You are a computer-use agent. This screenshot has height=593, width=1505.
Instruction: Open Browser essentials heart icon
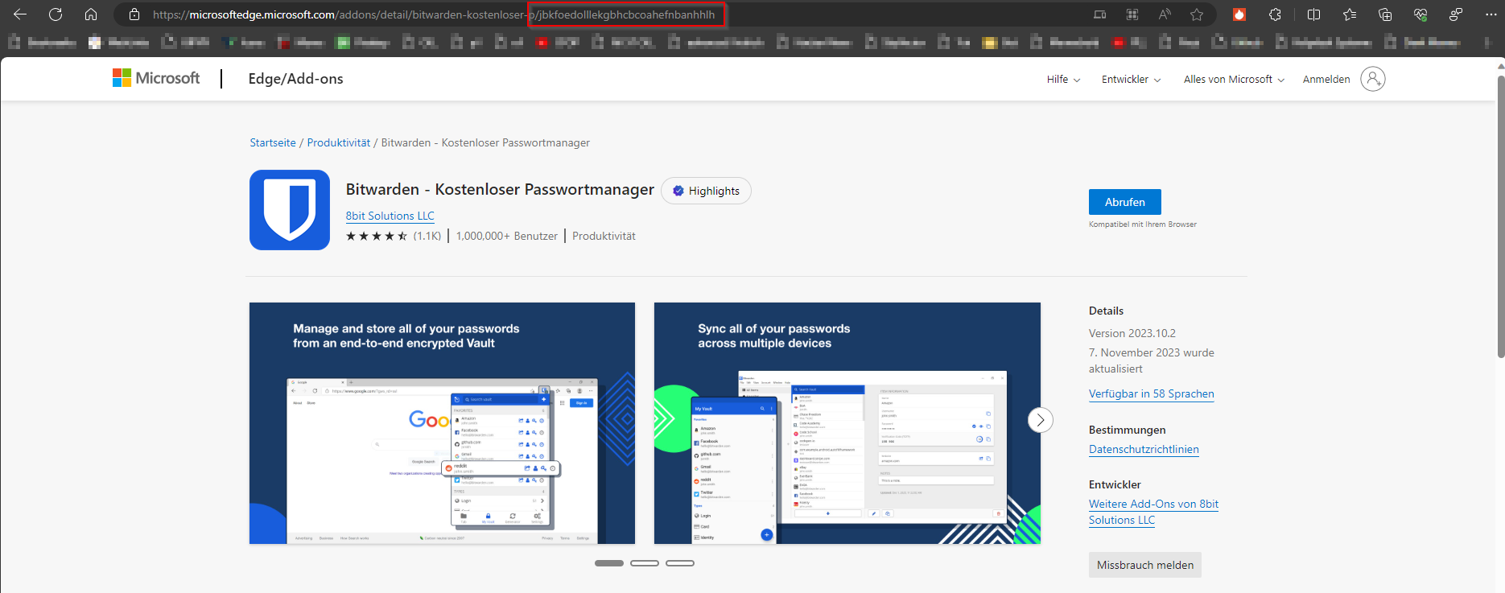1420,14
